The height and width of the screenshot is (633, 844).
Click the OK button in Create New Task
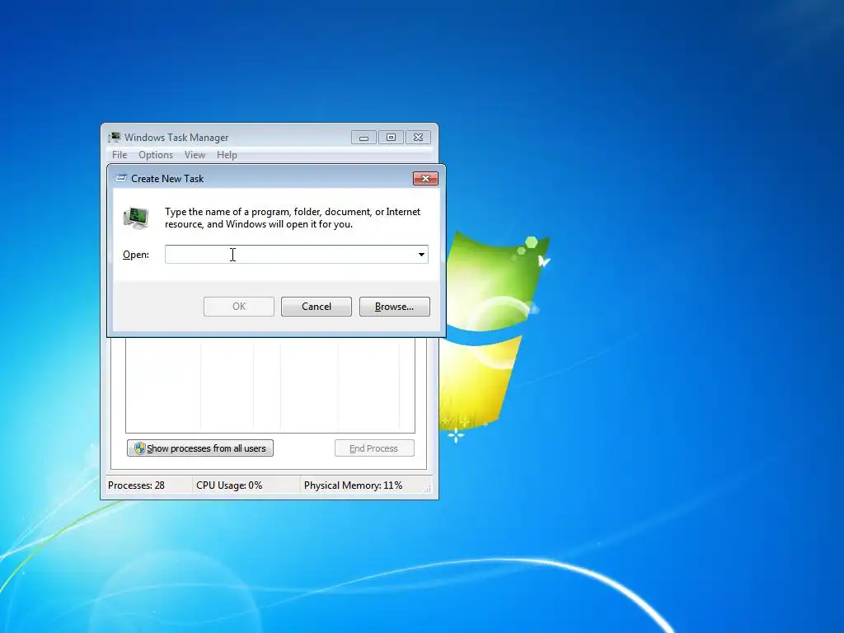[x=239, y=307]
